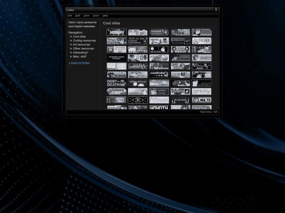Open the ribose badge with computer
The image size is (285, 213).
click(159, 40)
